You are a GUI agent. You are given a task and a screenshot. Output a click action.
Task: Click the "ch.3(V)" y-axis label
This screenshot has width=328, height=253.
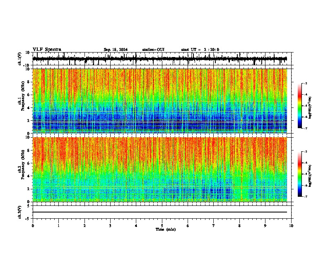[20, 212]
